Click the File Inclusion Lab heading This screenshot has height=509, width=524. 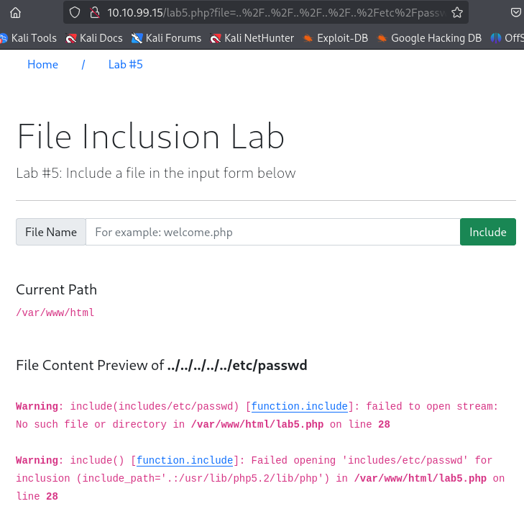[x=150, y=136]
